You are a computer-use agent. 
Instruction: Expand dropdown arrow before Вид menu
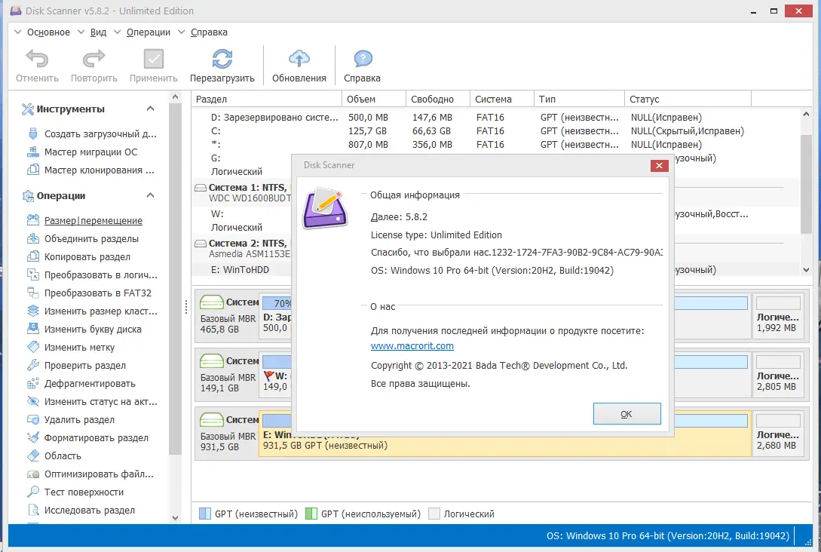point(81,32)
